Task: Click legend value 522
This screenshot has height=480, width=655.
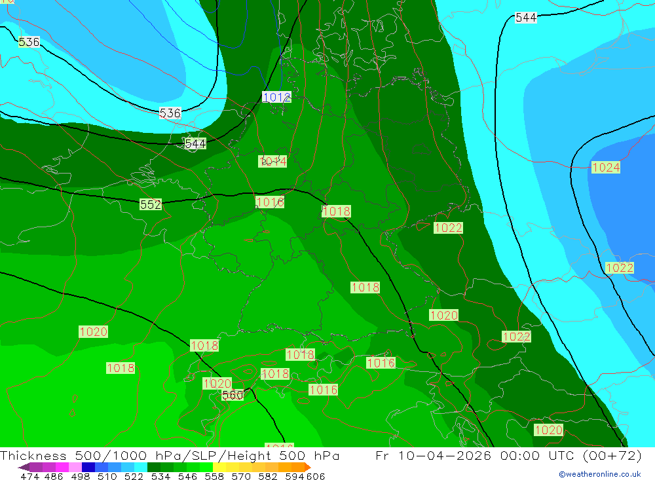Action: [x=134, y=476]
